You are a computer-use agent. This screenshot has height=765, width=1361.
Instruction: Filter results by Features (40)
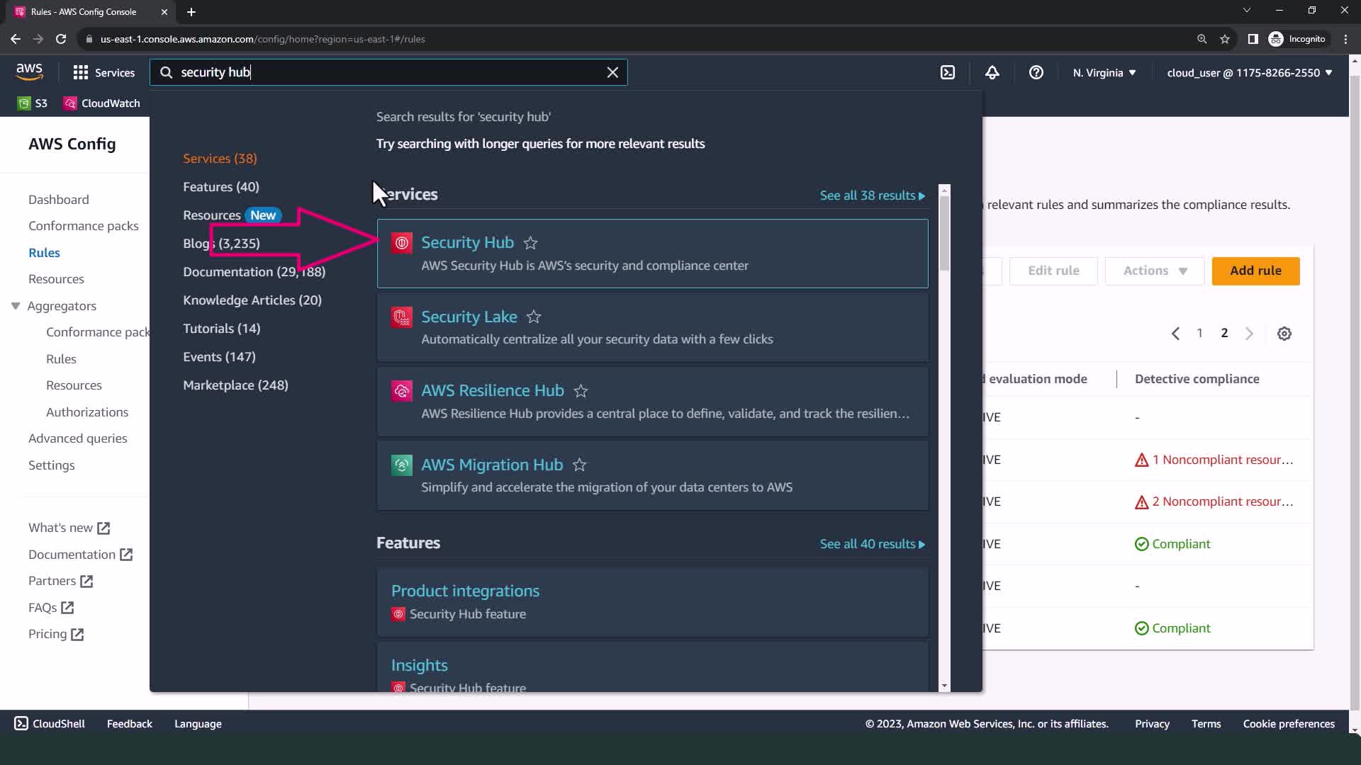point(221,187)
